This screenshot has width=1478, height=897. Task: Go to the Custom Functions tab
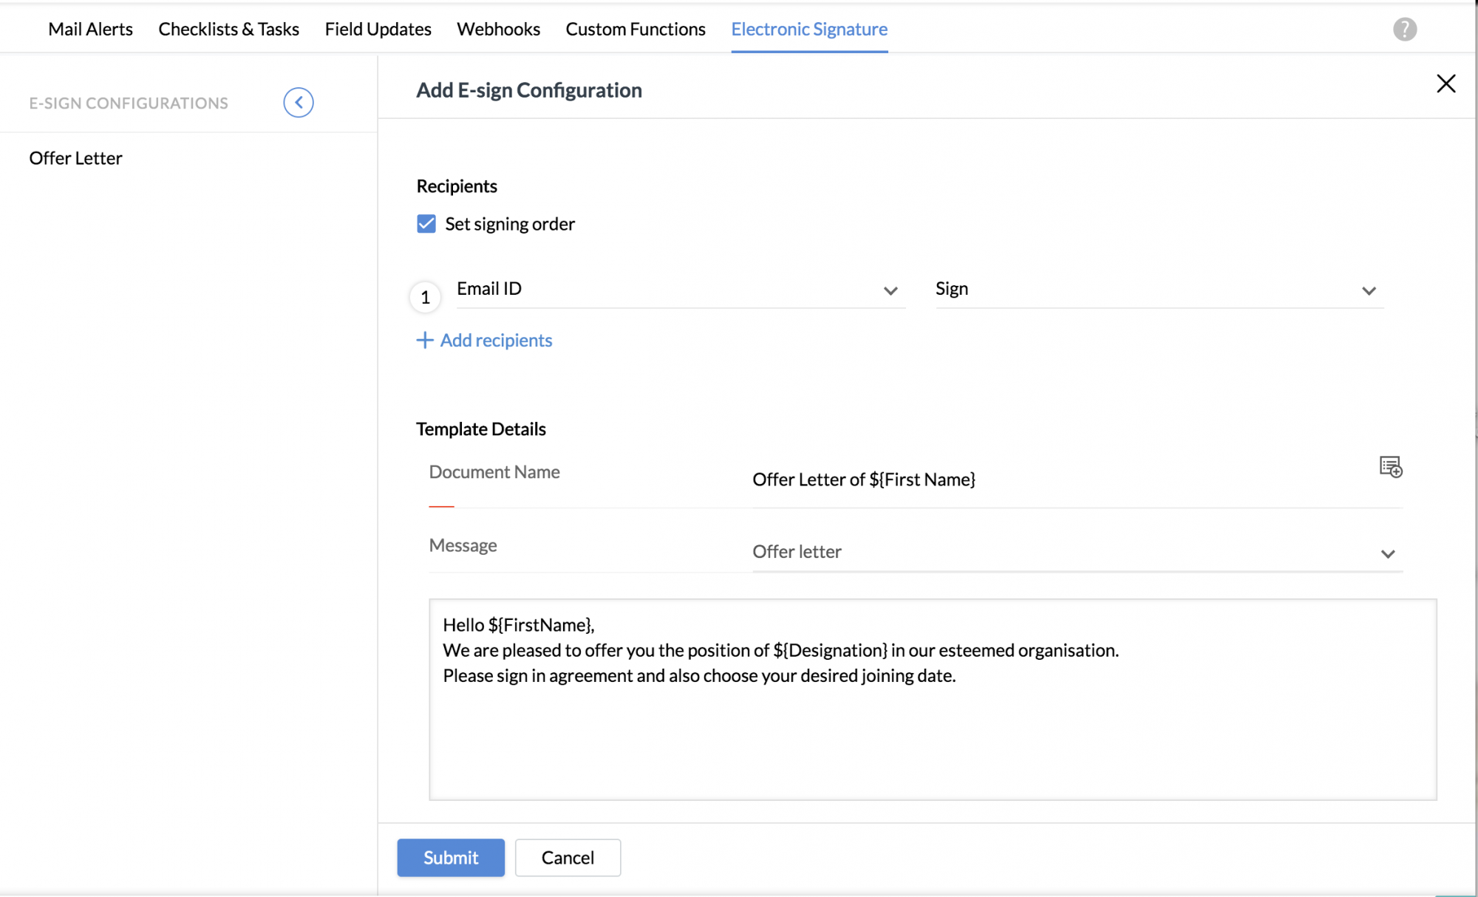pyautogui.click(x=636, y=30)
